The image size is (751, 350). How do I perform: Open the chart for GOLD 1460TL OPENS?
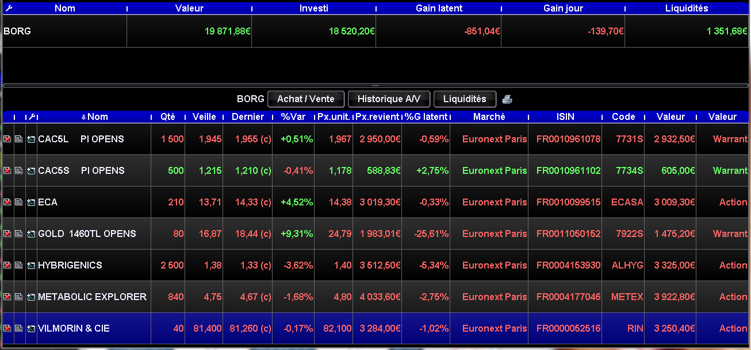(31, 234)
